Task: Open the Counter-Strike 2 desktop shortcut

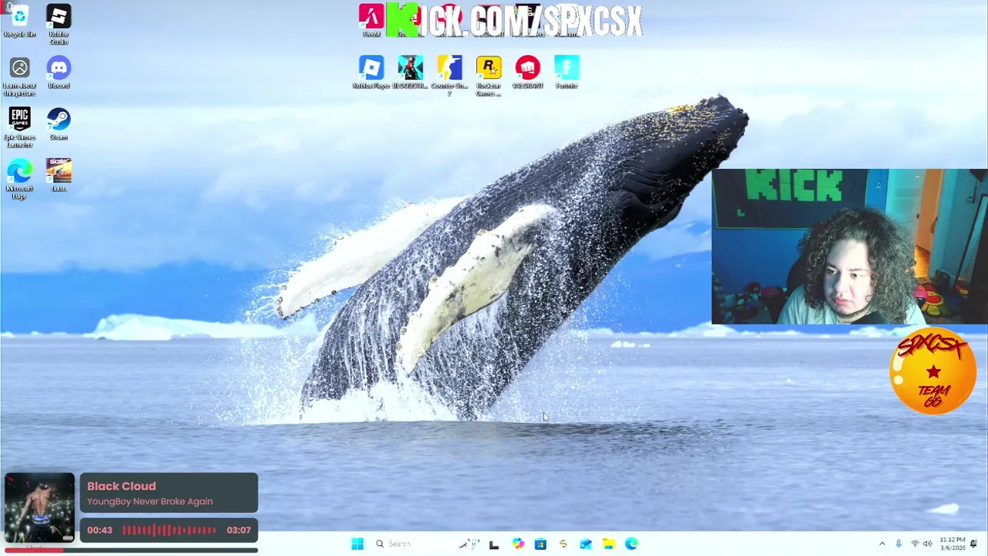Action: click(x=449, y=76)
